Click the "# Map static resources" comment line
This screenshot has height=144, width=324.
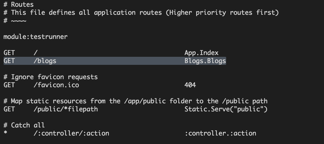tap(135, 101)
